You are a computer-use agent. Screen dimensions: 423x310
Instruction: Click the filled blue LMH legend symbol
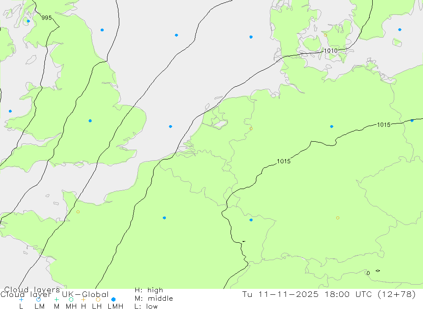point(113,299)
